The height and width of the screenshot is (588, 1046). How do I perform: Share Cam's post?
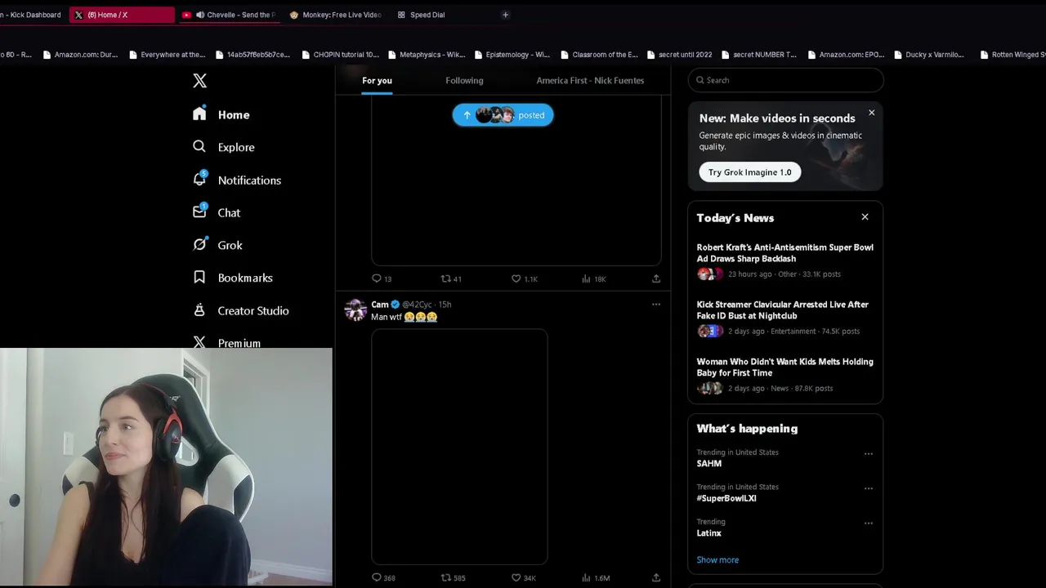pyautogui.click(x=655, y=577)
